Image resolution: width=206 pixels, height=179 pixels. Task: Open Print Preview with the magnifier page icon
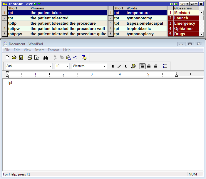pyautogui.click(x=36, y=58)
